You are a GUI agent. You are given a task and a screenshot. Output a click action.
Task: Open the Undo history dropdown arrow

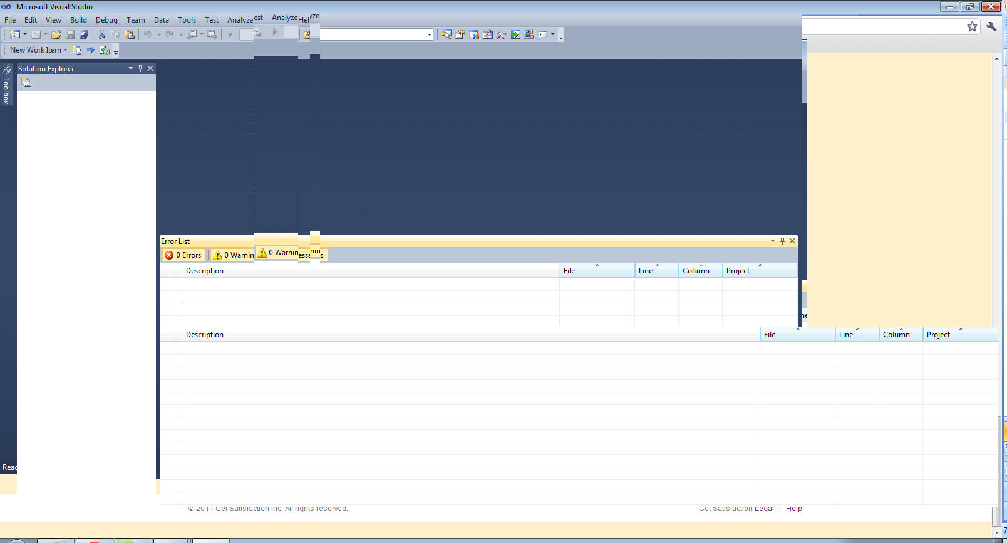coord(158,34)
